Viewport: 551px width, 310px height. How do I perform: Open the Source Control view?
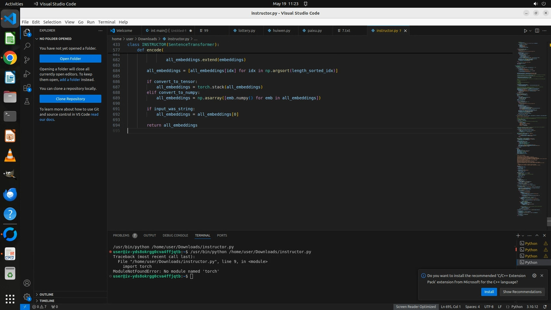(27, 60)
